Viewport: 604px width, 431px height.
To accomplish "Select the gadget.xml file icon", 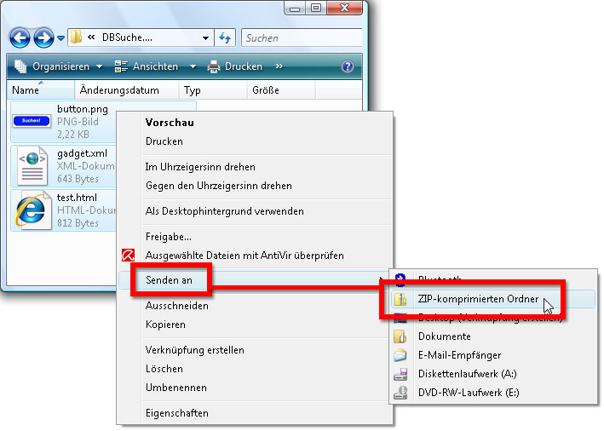I will tap(32, 165).
